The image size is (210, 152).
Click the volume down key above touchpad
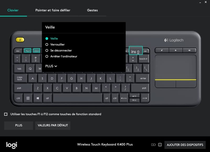(x=176, y=50)
